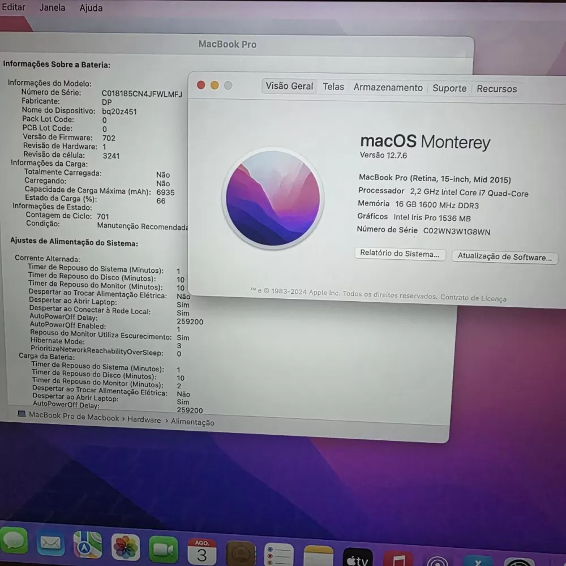Open the Editar menu
566x566 pixels.
pos(14,7)
